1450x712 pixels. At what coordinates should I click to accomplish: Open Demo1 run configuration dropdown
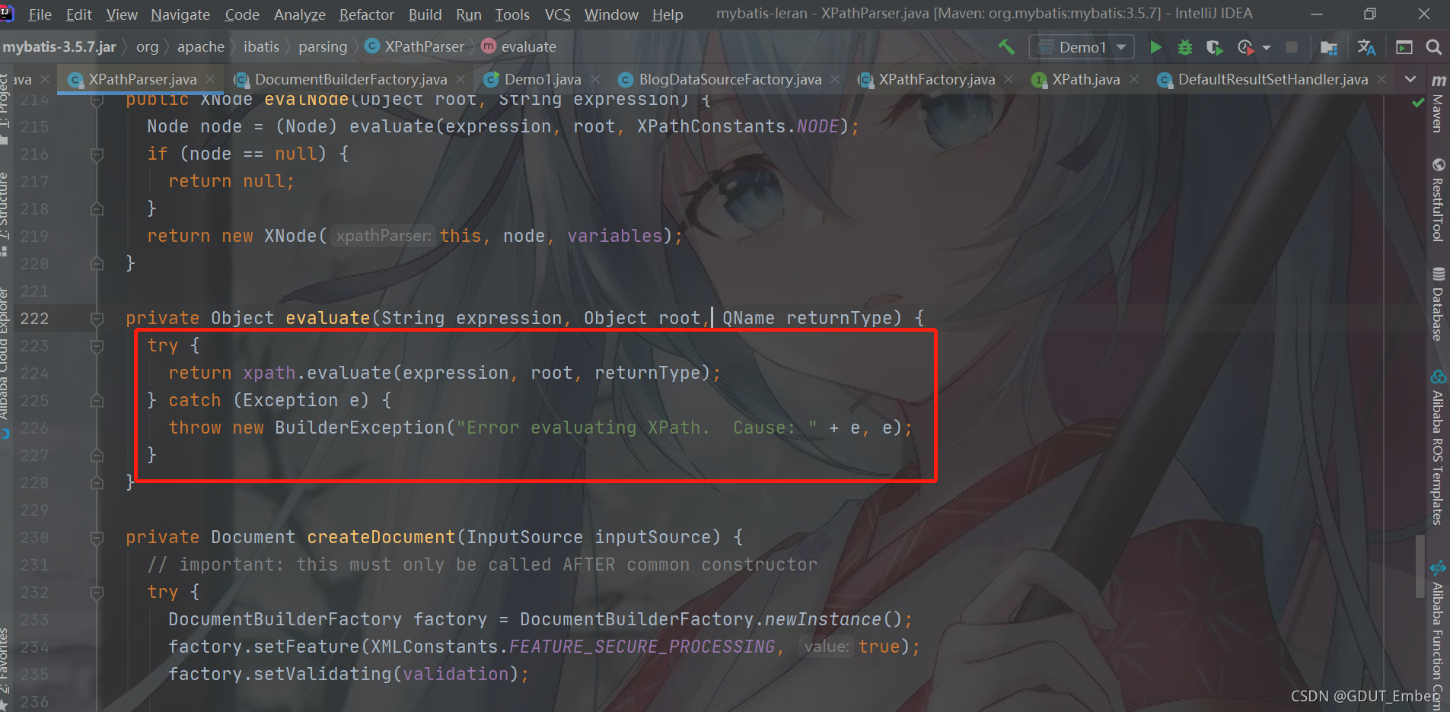point(1082,47)
